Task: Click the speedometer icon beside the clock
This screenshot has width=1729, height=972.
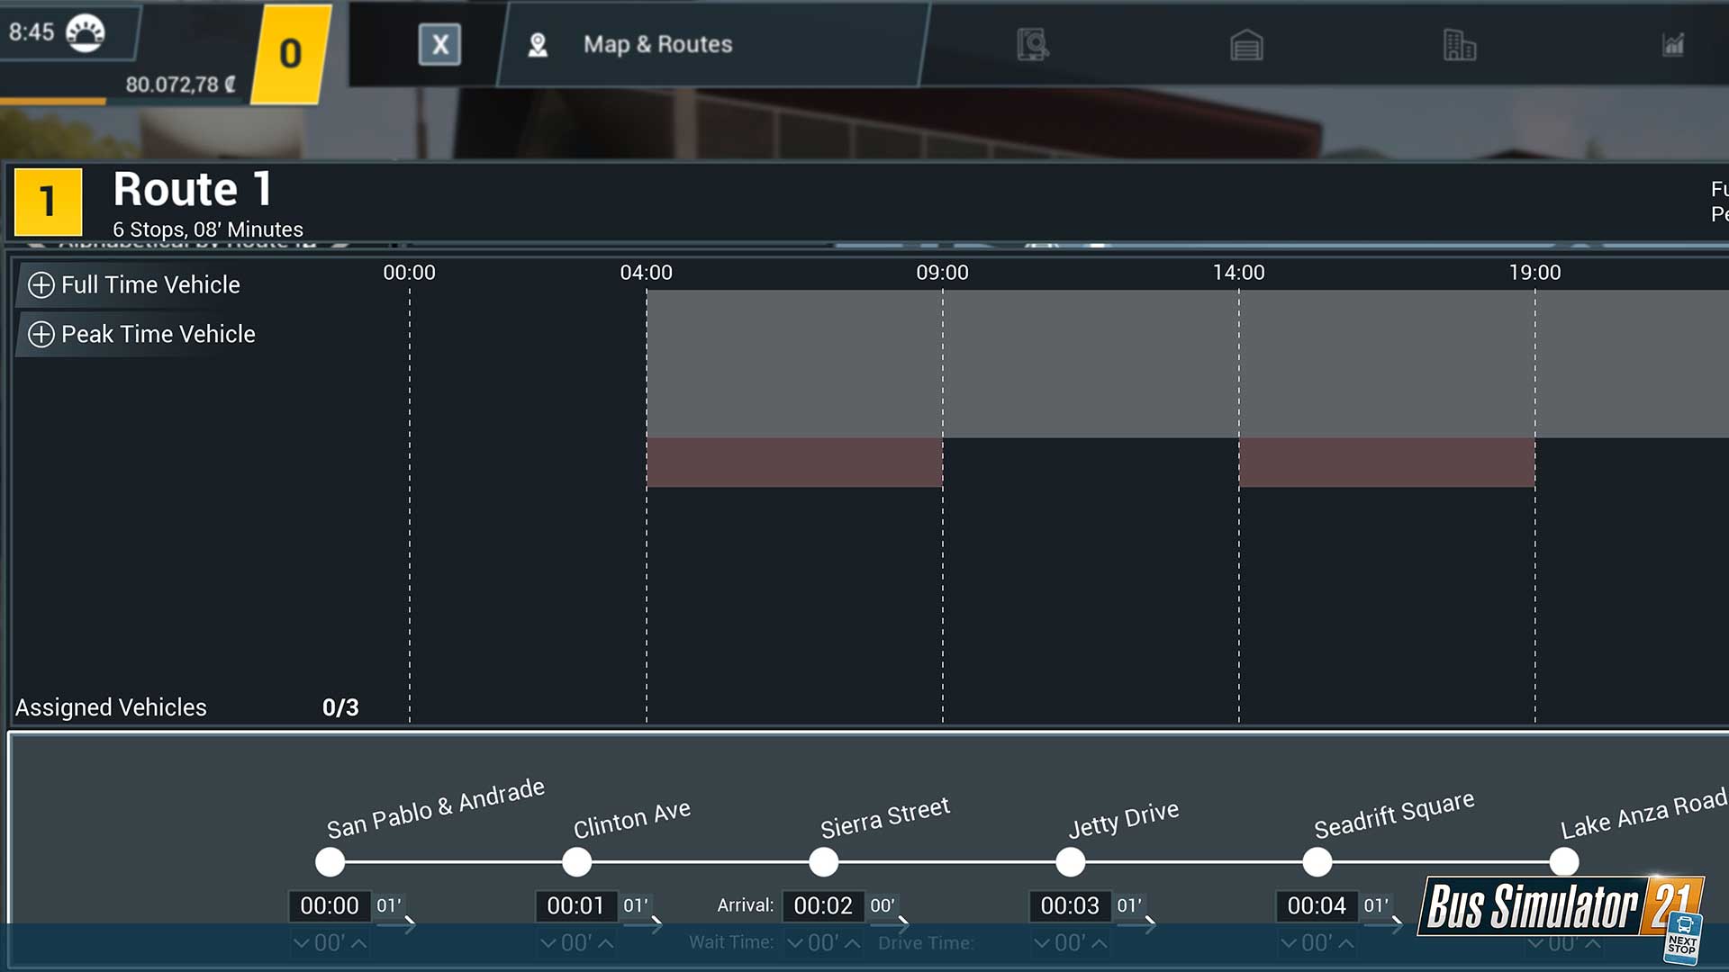Action: pos(86,33)
